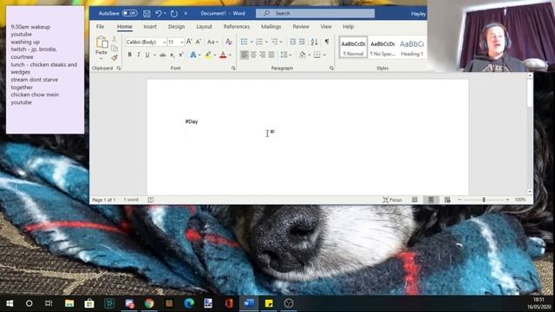Viewport: 555px width, 312px height.
Task: Click the Read Mode view icon
Action: tap(415, 200)
